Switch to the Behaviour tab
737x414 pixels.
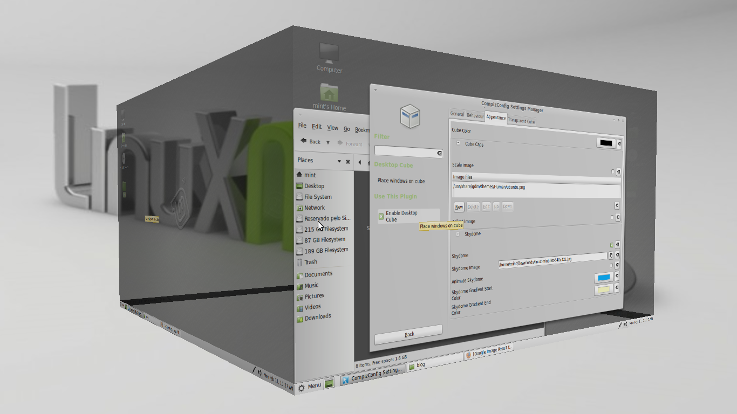click(475, 115)
